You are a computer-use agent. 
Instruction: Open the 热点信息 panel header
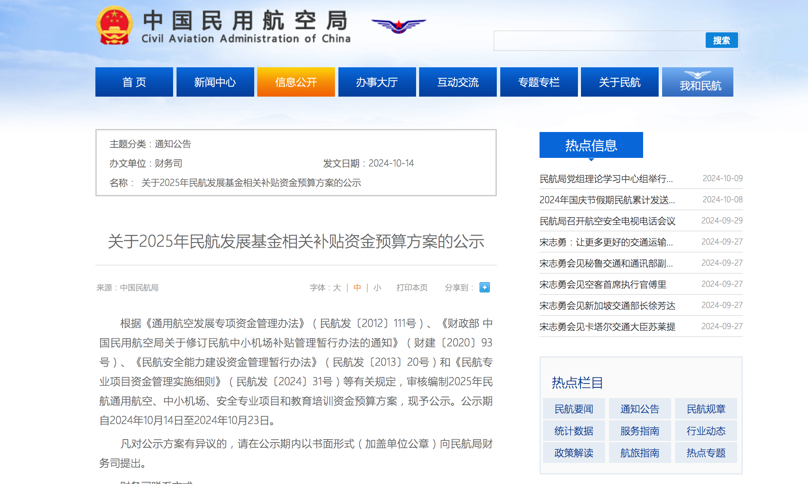click(590, 145)
